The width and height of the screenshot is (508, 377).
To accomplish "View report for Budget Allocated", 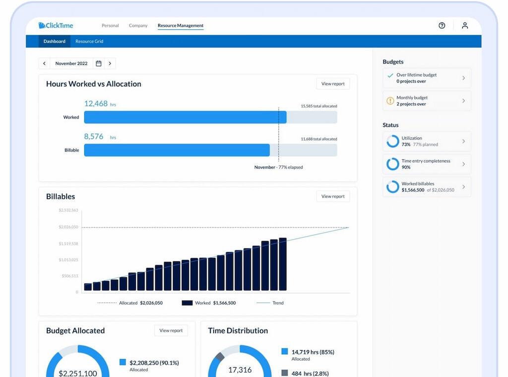I will click(x=171, y=330).
